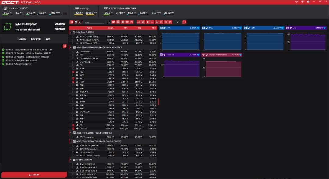Collapse ASUS PRIME Z690M-PLUS D4 (Intel PCH) group
329x179 pixels.
tap(71, 133)
